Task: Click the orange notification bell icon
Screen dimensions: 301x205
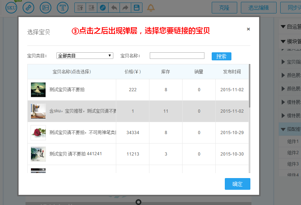Action: tap(151, 8)
